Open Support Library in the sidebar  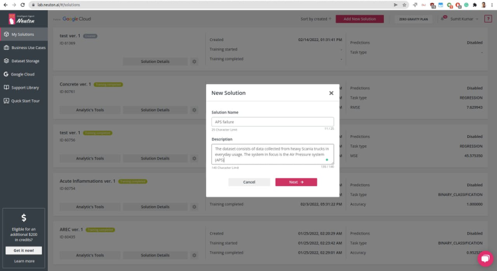click(x=24, y=87)
